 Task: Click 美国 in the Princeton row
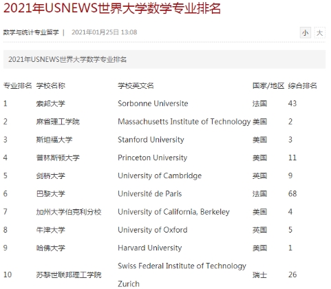260,158
